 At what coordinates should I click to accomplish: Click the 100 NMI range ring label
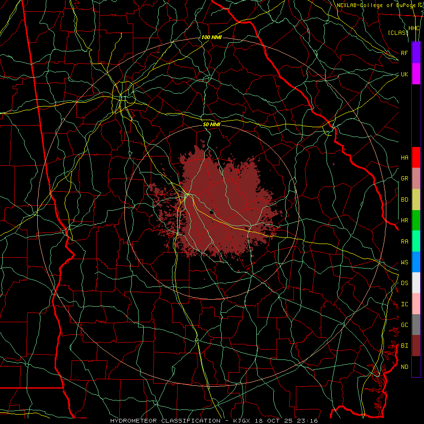212,37
